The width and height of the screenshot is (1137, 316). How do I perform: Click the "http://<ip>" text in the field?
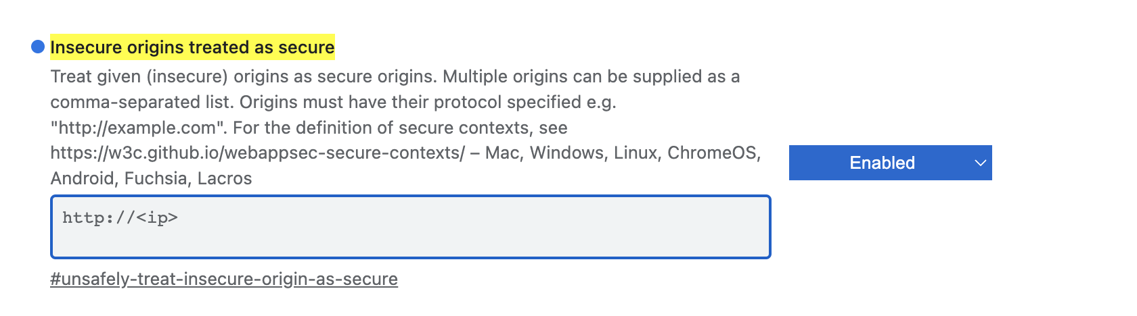click(x=120, y=218)
